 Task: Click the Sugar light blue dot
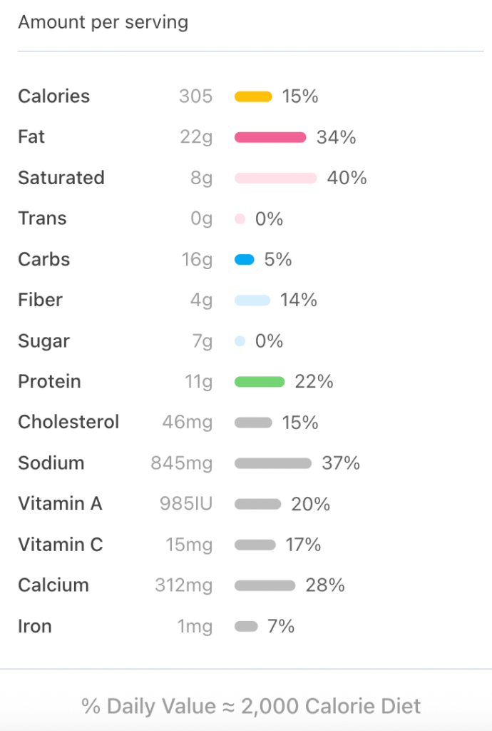pyautogui.click(x=240, y=341)
